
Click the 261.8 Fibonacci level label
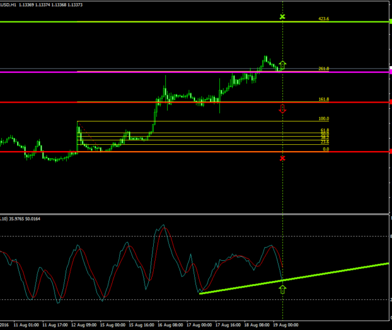324,69
